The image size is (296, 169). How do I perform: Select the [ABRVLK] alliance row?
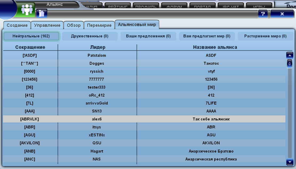(144, 119)
